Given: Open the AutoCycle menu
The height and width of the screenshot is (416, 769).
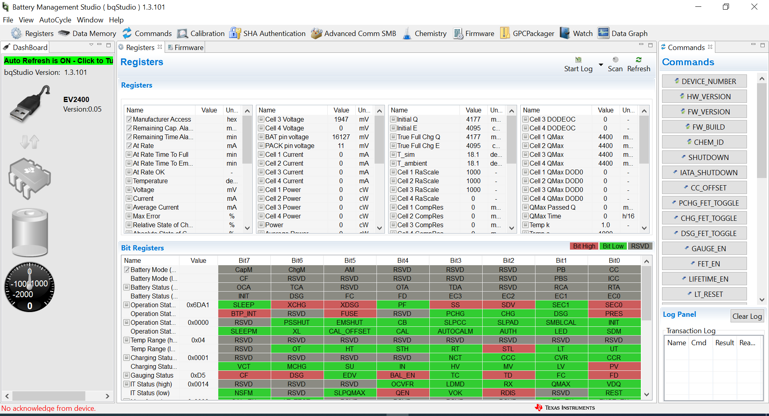Looking at the screenshot, I should 55,20.
